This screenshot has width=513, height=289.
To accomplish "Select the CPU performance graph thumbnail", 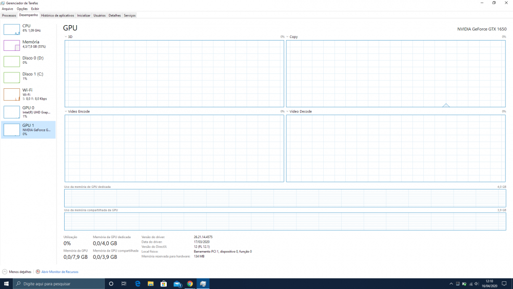I will pyautogui.click(x=12, y=29).
